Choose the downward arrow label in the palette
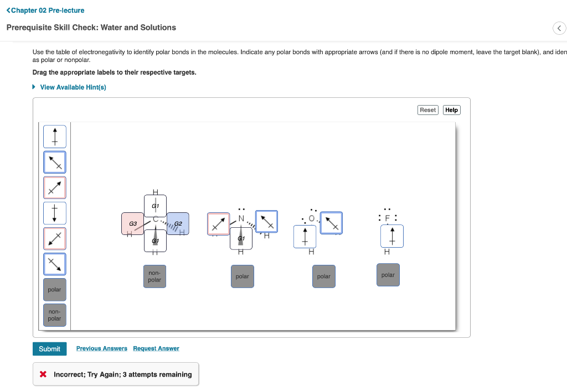Viewport: 567px width, 392px height. tap(55, 213)
